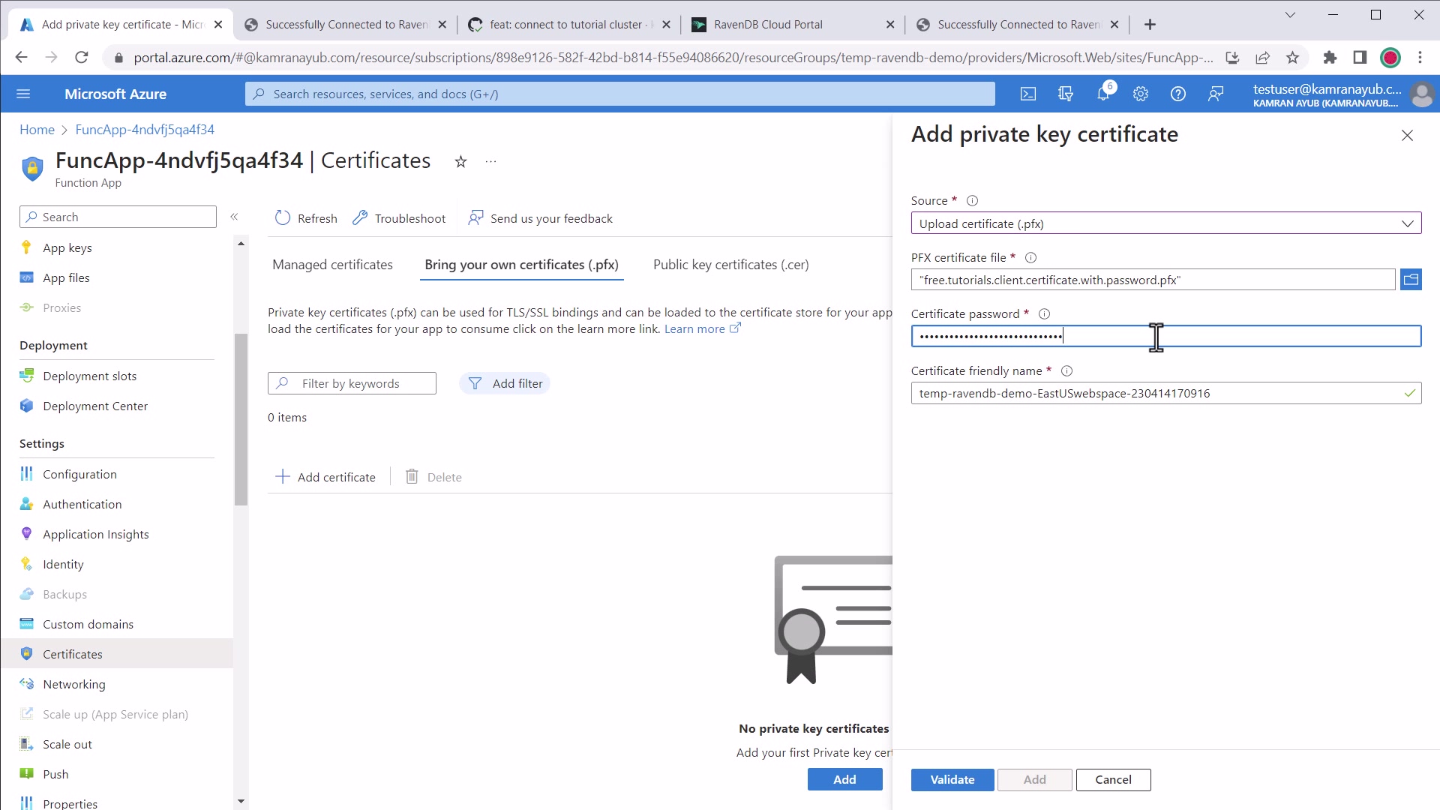The width and height of the screenshot is (1440, 810).
Task: Focus the Search resources, services, and docs bar
Action: tap(619, 94)
